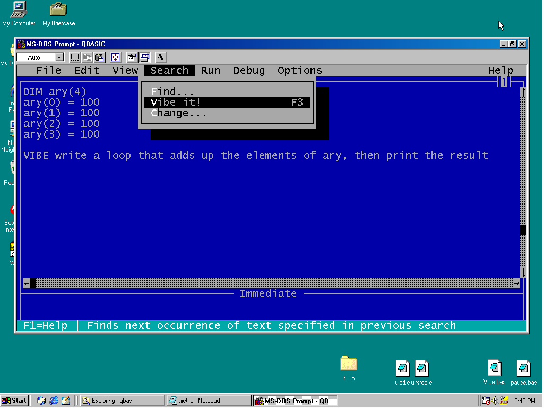Click the vertical scrollbar up arrow
The image size is (544, 408).
(523, 92)
